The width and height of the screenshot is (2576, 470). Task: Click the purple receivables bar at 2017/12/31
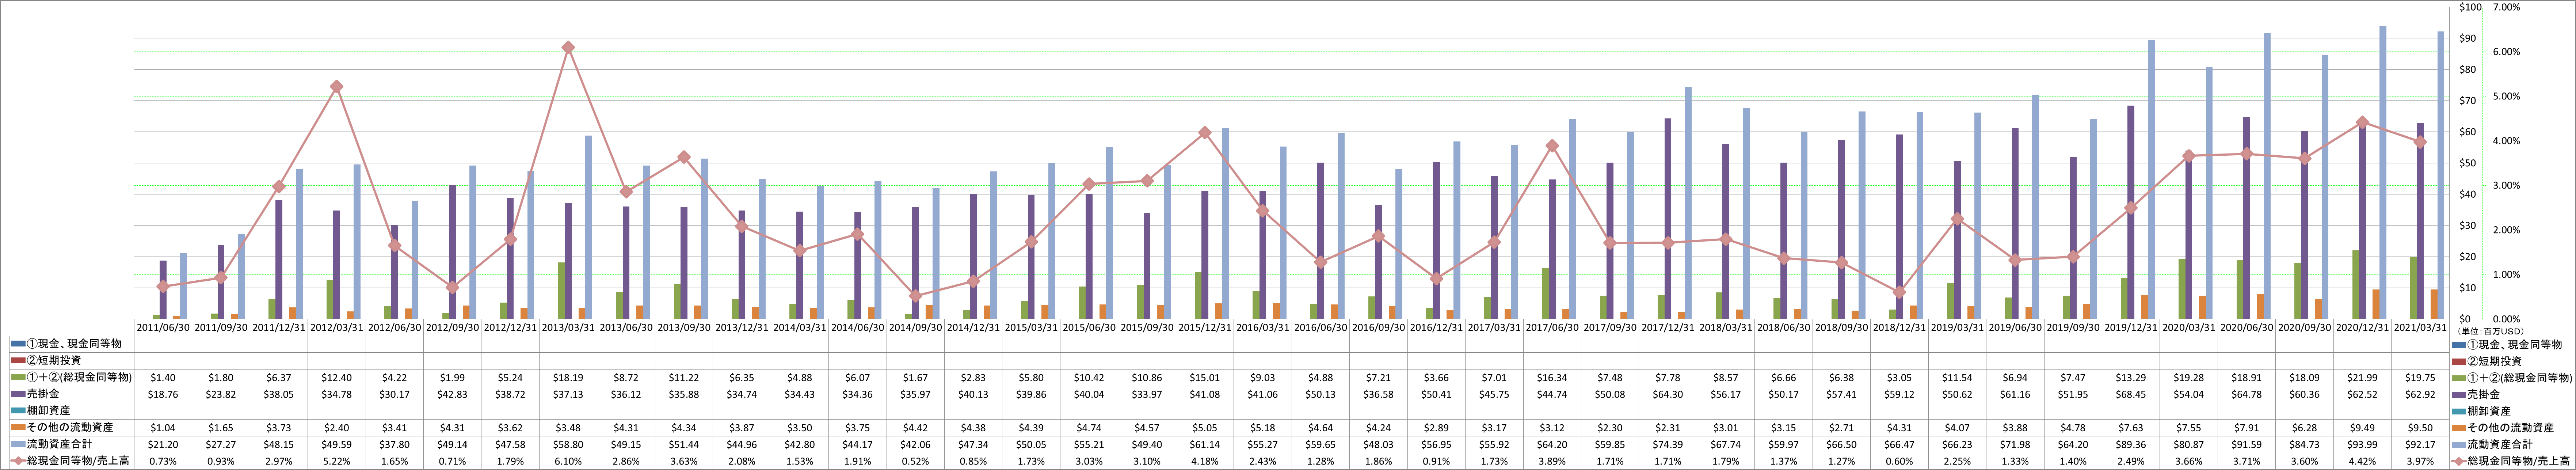click(x=1668, y=219)
